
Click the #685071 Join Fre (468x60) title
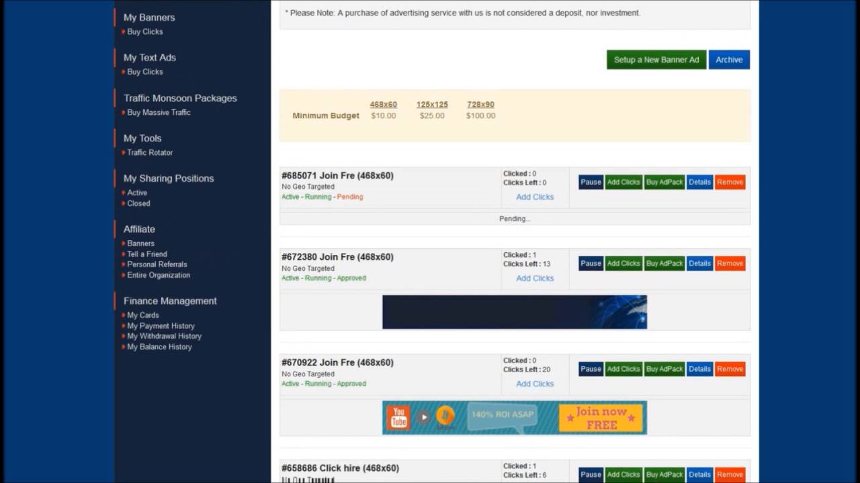(337, 176)
